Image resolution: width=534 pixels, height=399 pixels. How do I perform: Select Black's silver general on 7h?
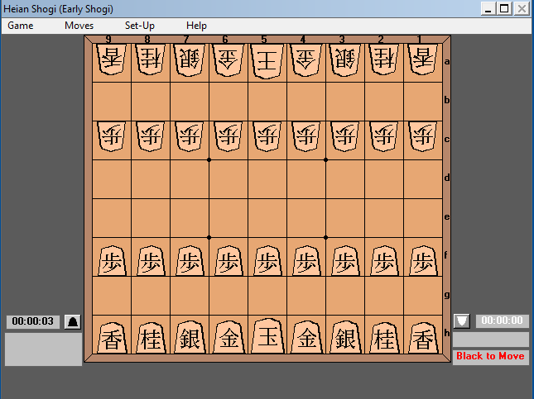(190, 337)
